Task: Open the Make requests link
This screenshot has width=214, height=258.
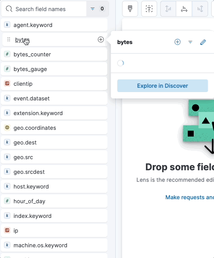Action: pyautogui.click(x=190, y=197)
